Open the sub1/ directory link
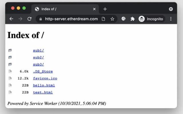The height and width of the screenshot is (114, 183). tap(38, 50)
